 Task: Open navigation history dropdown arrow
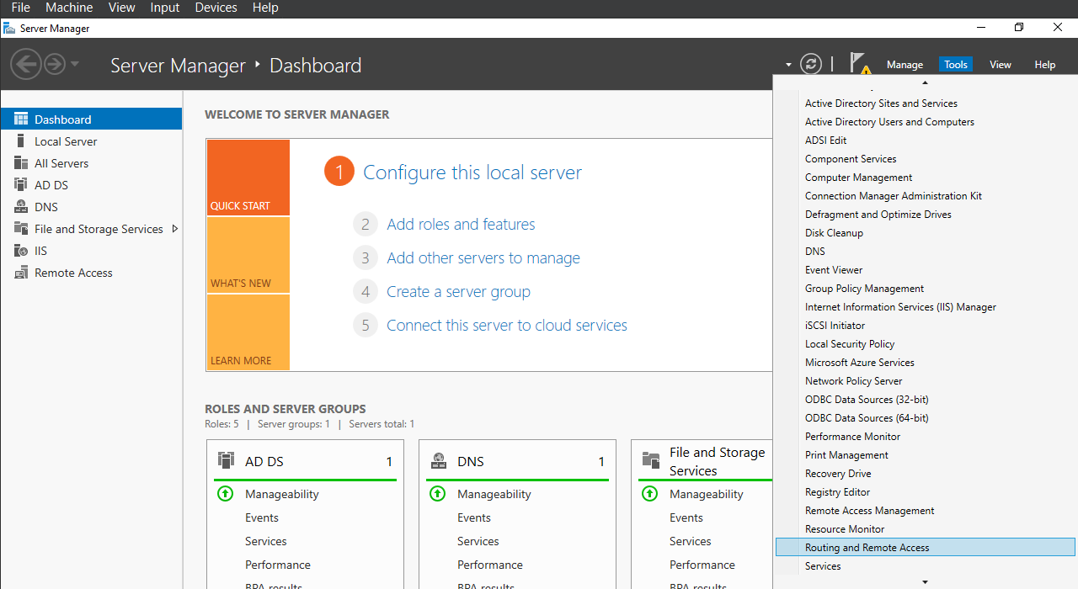tap(75, 64)
